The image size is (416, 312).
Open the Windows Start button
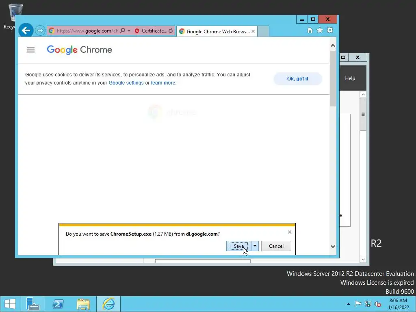(x=10, y=304)
